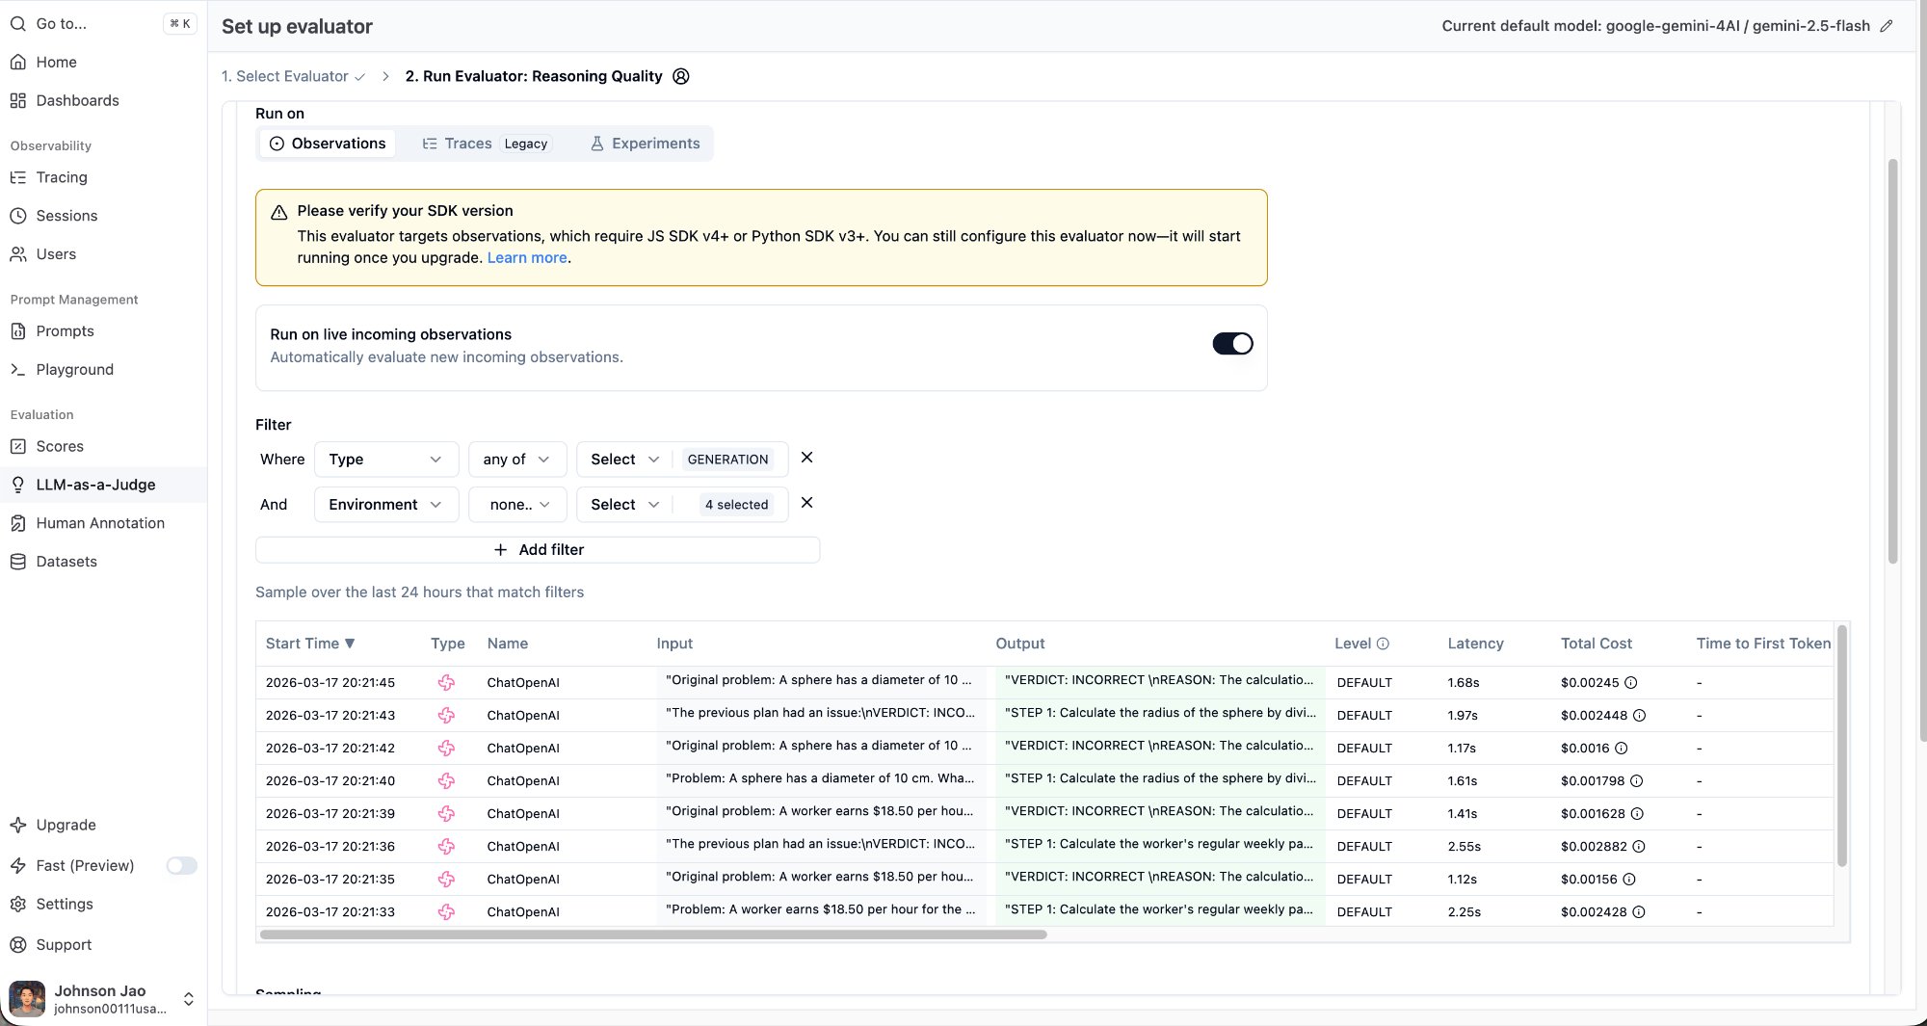This screenshot has height=1026, width=1927.
Task: Click the Add filter button
Action: [537, 549]
